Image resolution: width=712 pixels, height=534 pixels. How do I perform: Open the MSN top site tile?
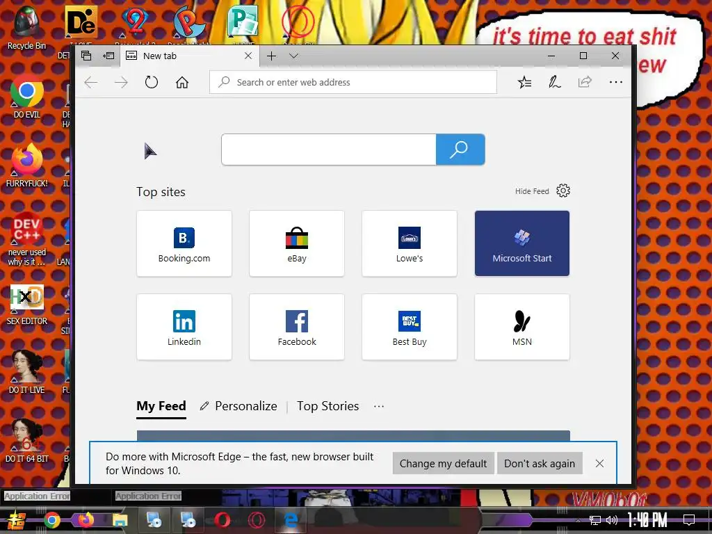tap(522, 327)
